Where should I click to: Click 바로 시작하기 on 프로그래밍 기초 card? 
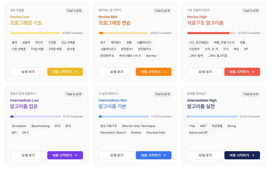65,72
